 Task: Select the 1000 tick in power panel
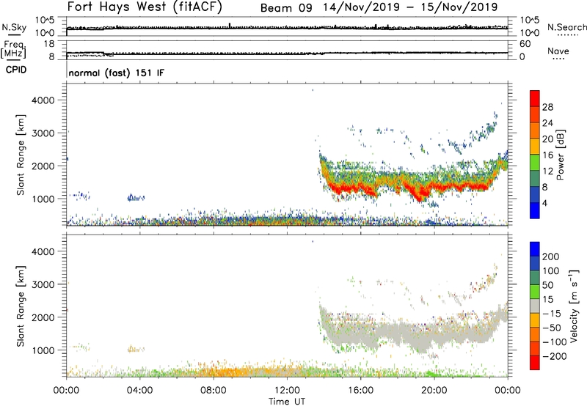[x=43, y=199]
